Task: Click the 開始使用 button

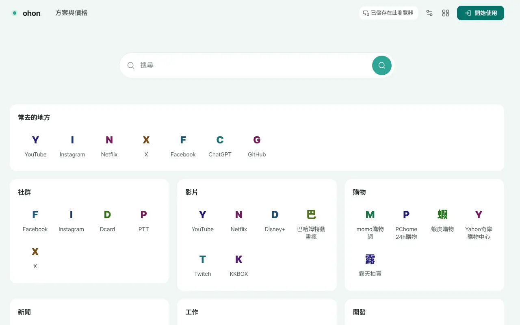Action: pos(481,13)
